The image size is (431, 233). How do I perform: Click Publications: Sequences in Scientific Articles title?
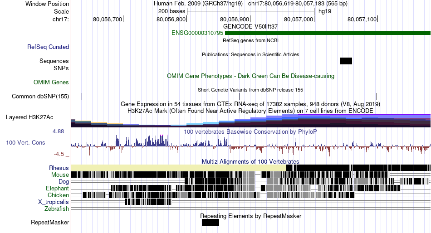[x=250, y=54]
